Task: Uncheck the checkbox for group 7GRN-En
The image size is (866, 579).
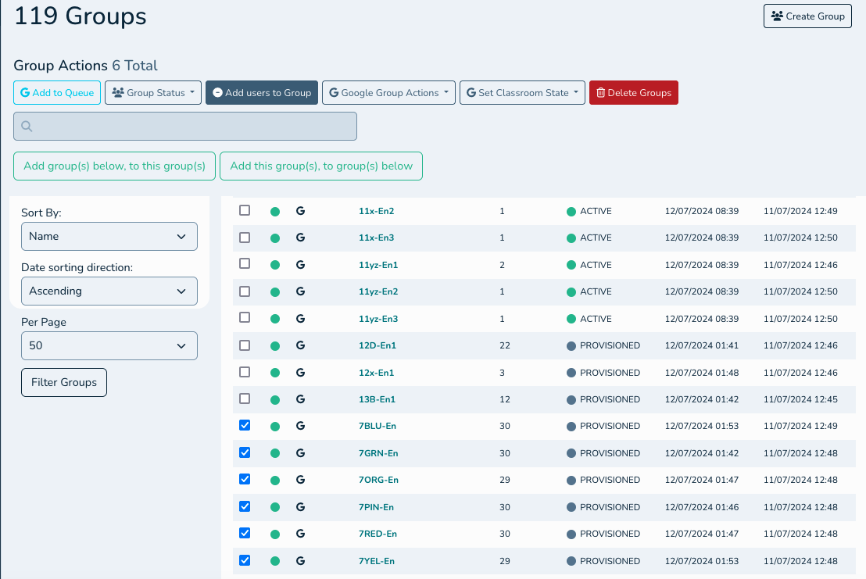Action: [x=245, y=452]
